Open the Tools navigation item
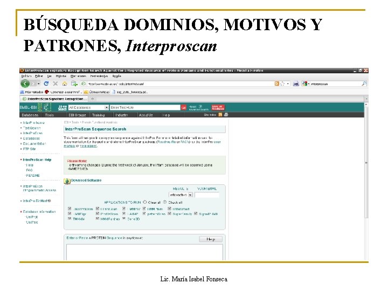Screen dimensions: 388x291 point(49,115)
